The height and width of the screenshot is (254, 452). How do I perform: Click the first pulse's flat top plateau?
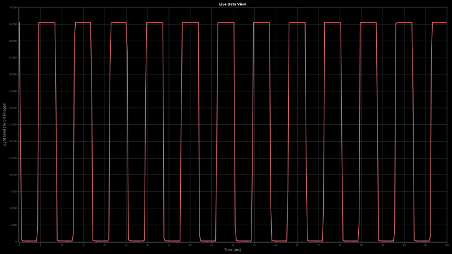pyautogui.click(x=47, y=23)
